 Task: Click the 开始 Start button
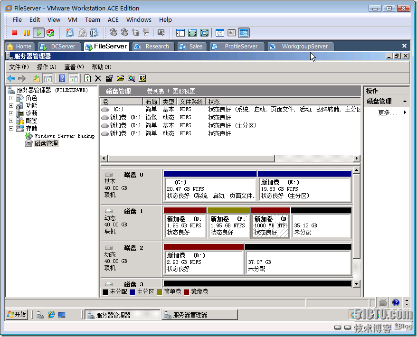pyautogui.click(x=17, y=315)
